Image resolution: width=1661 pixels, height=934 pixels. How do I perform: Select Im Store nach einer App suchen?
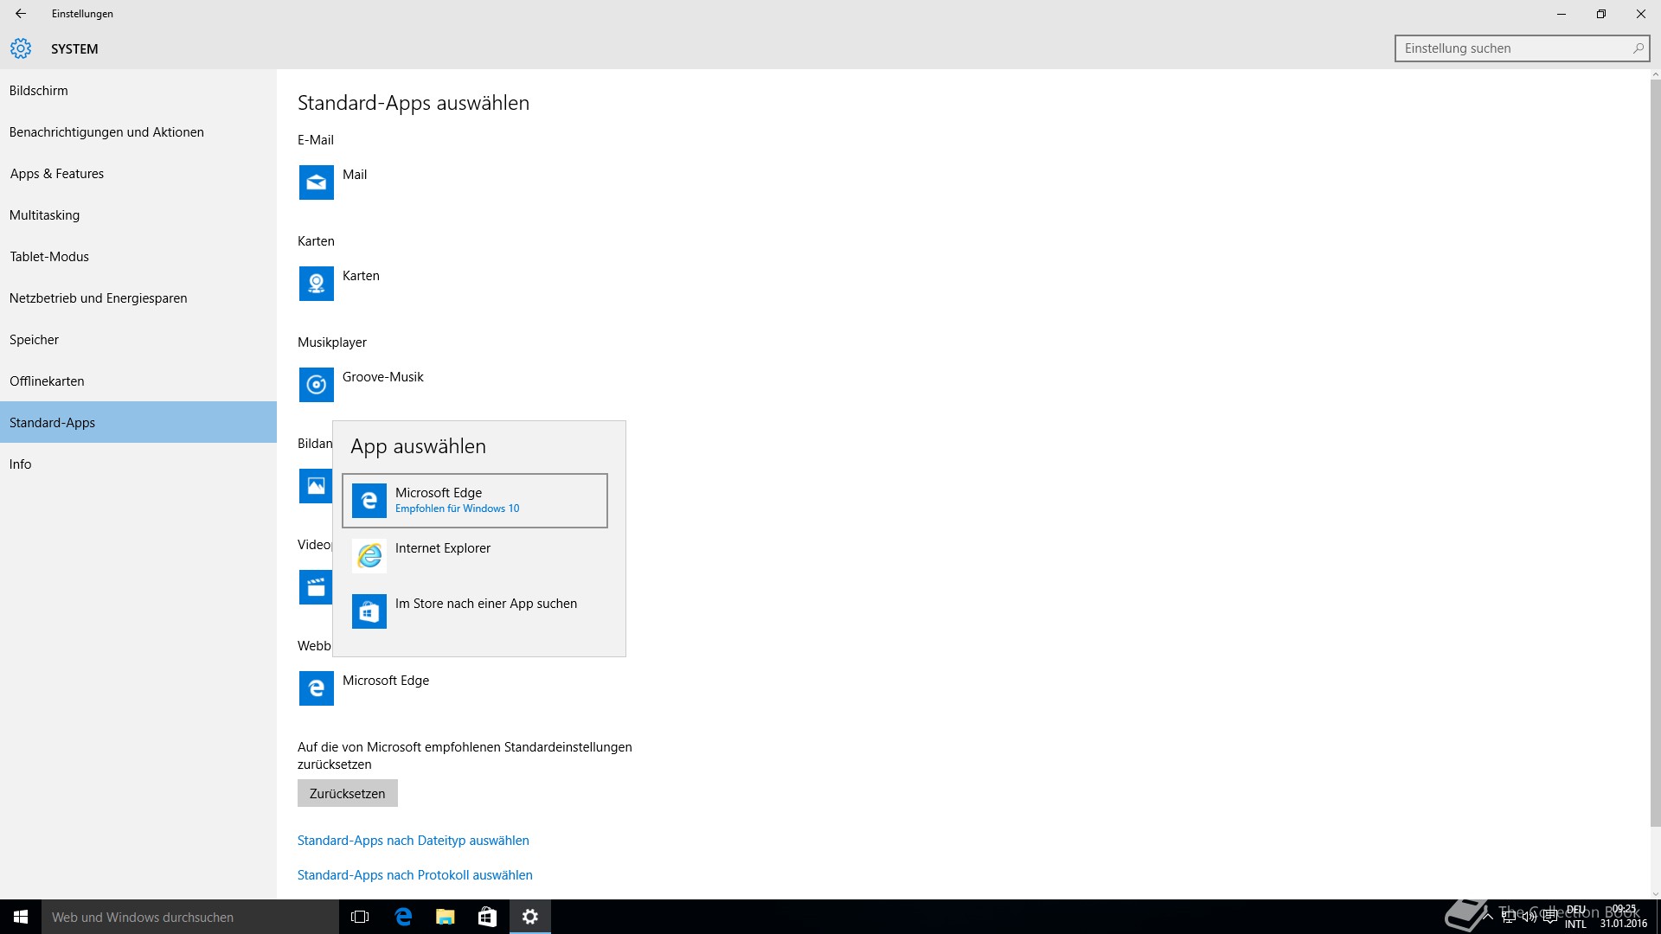pos(475,611)
